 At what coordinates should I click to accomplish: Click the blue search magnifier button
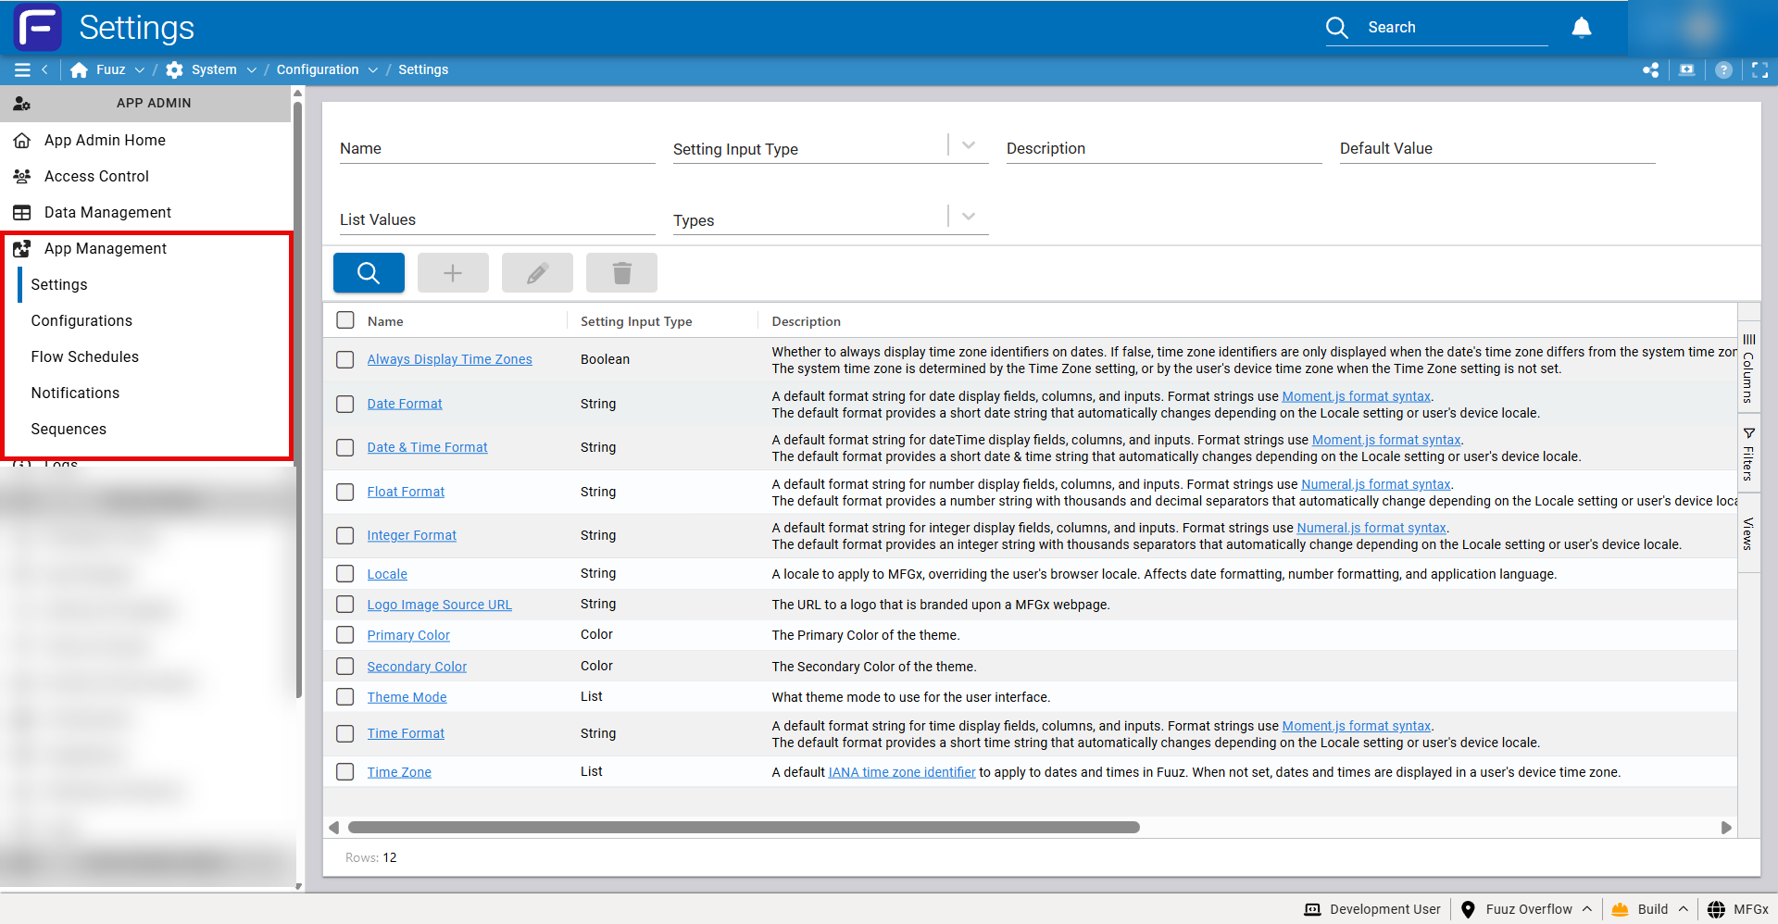(369, 273)
